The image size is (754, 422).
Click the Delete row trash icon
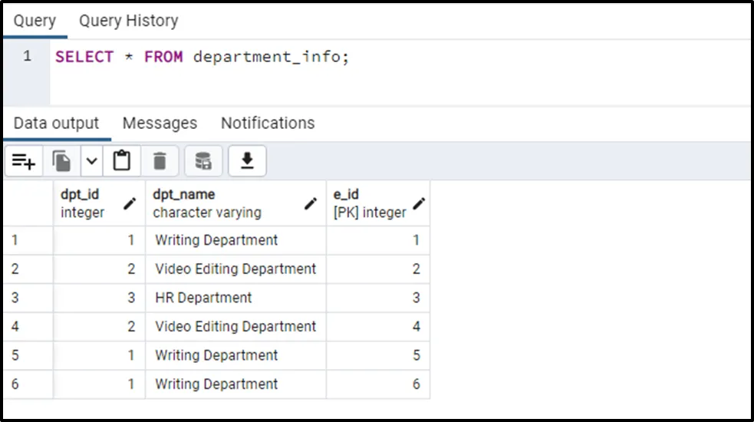tap(160, 161)
